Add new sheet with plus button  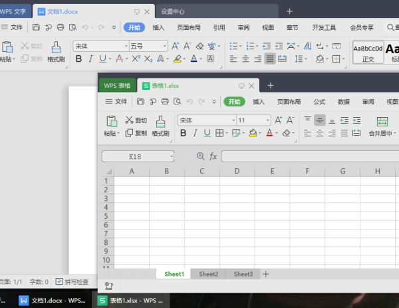tap(266, 274)
